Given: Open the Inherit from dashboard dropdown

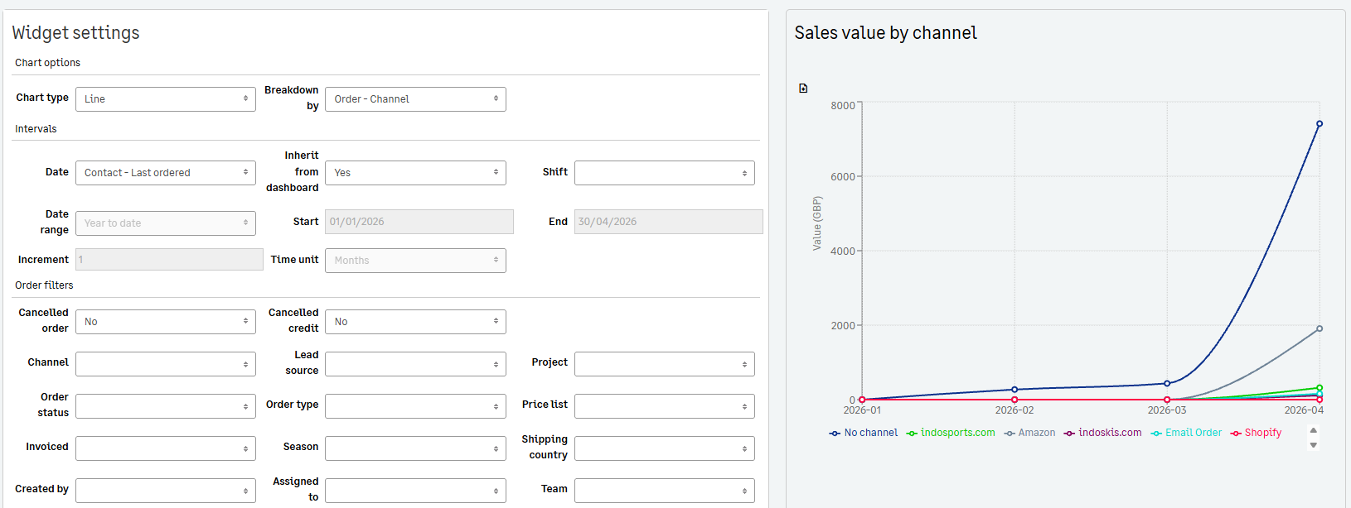Looking at the screenshot, I should click(415, 173).
